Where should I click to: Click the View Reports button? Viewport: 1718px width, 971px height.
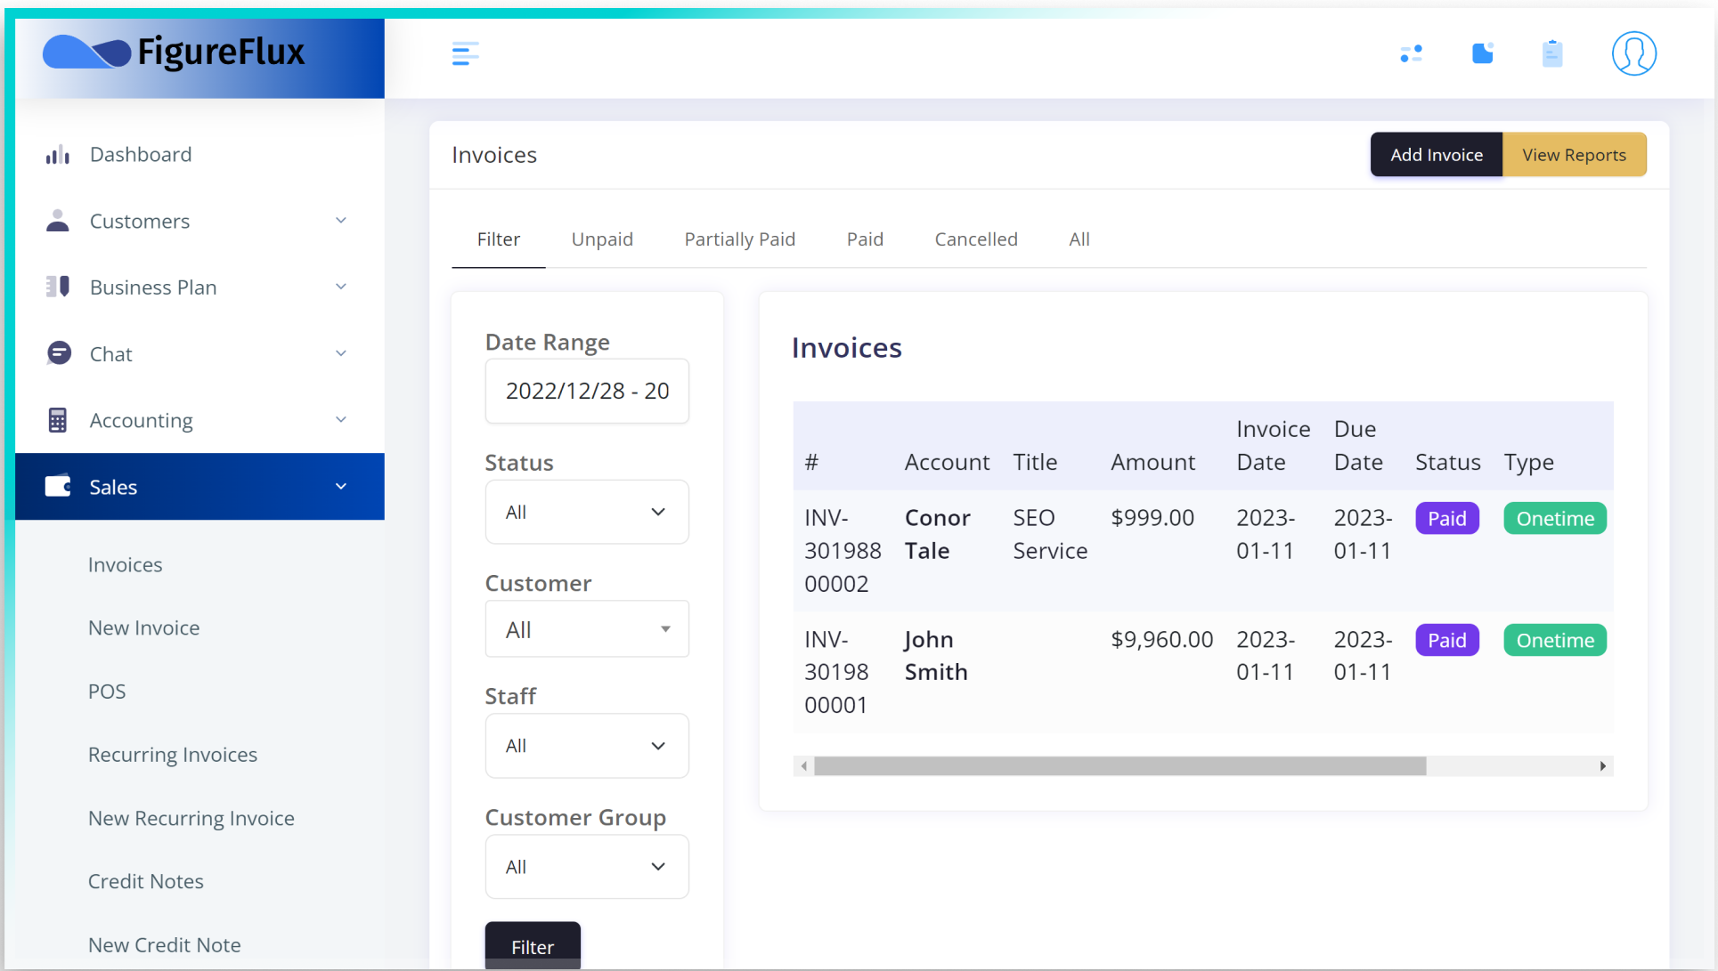1574,155
